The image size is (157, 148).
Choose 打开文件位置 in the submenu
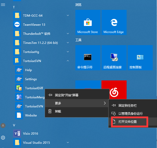(x=133, y=122)
